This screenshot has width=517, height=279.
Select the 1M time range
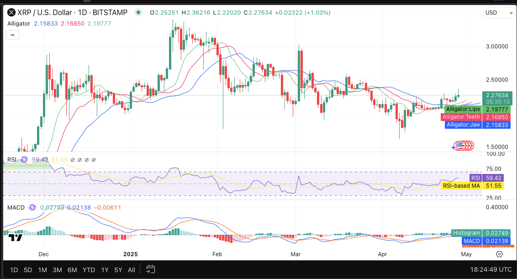pos(42,270)
